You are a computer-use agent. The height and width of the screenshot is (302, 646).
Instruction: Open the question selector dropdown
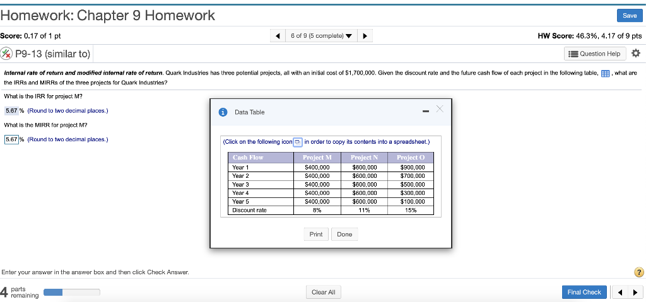pyautogui.click(x=321, y=36)
